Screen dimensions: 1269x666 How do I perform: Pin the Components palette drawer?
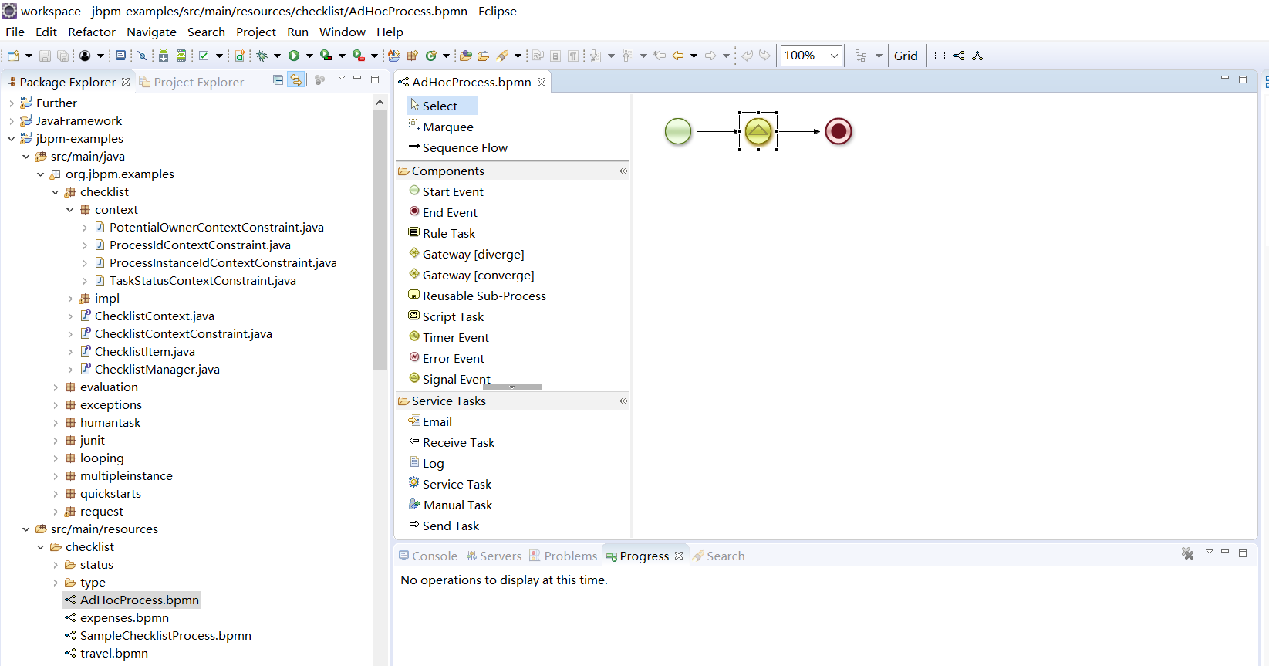click(x=623, y=171)
